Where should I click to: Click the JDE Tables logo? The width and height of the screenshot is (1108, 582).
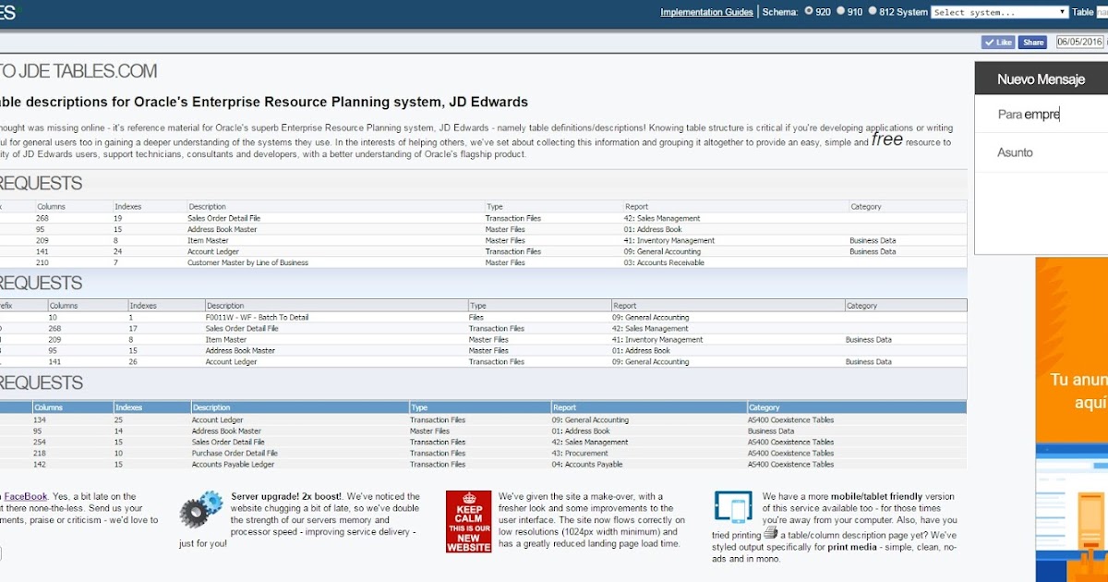point(78,70)
